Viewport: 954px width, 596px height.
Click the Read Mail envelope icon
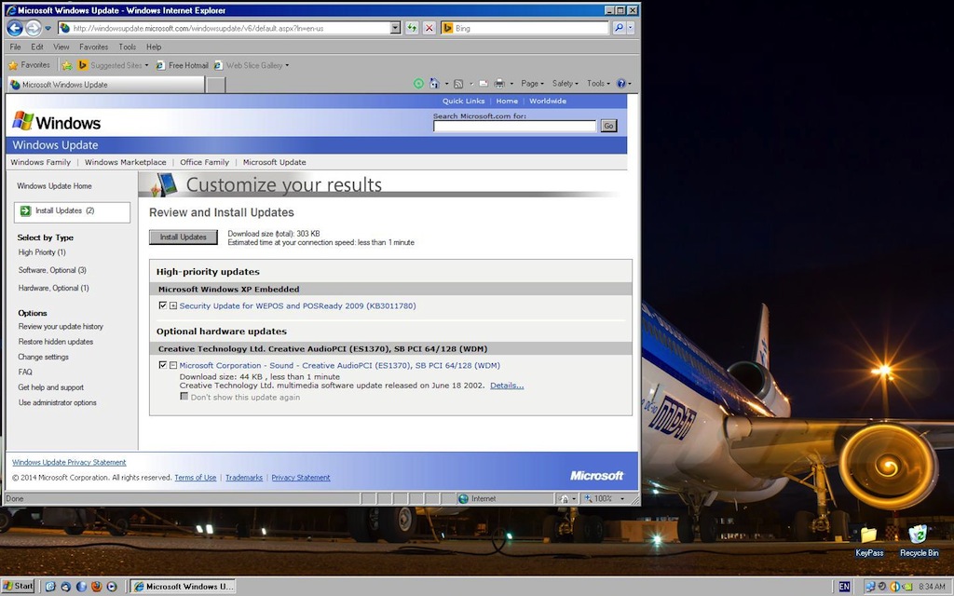484,84
